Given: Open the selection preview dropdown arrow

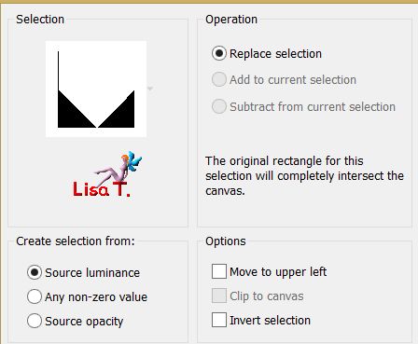Looking at the screenshot, I should click(150, 89).
